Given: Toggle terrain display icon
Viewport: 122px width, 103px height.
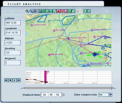Looking at the screenshot, I should pos(89,11).
